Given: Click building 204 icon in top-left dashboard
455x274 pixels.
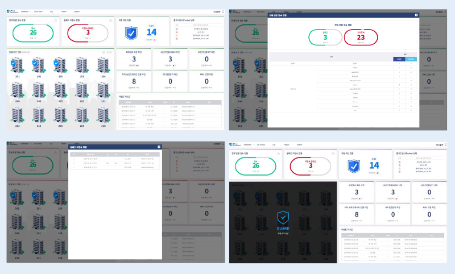Looking at the screenshot, I should [x=103, y=67].
